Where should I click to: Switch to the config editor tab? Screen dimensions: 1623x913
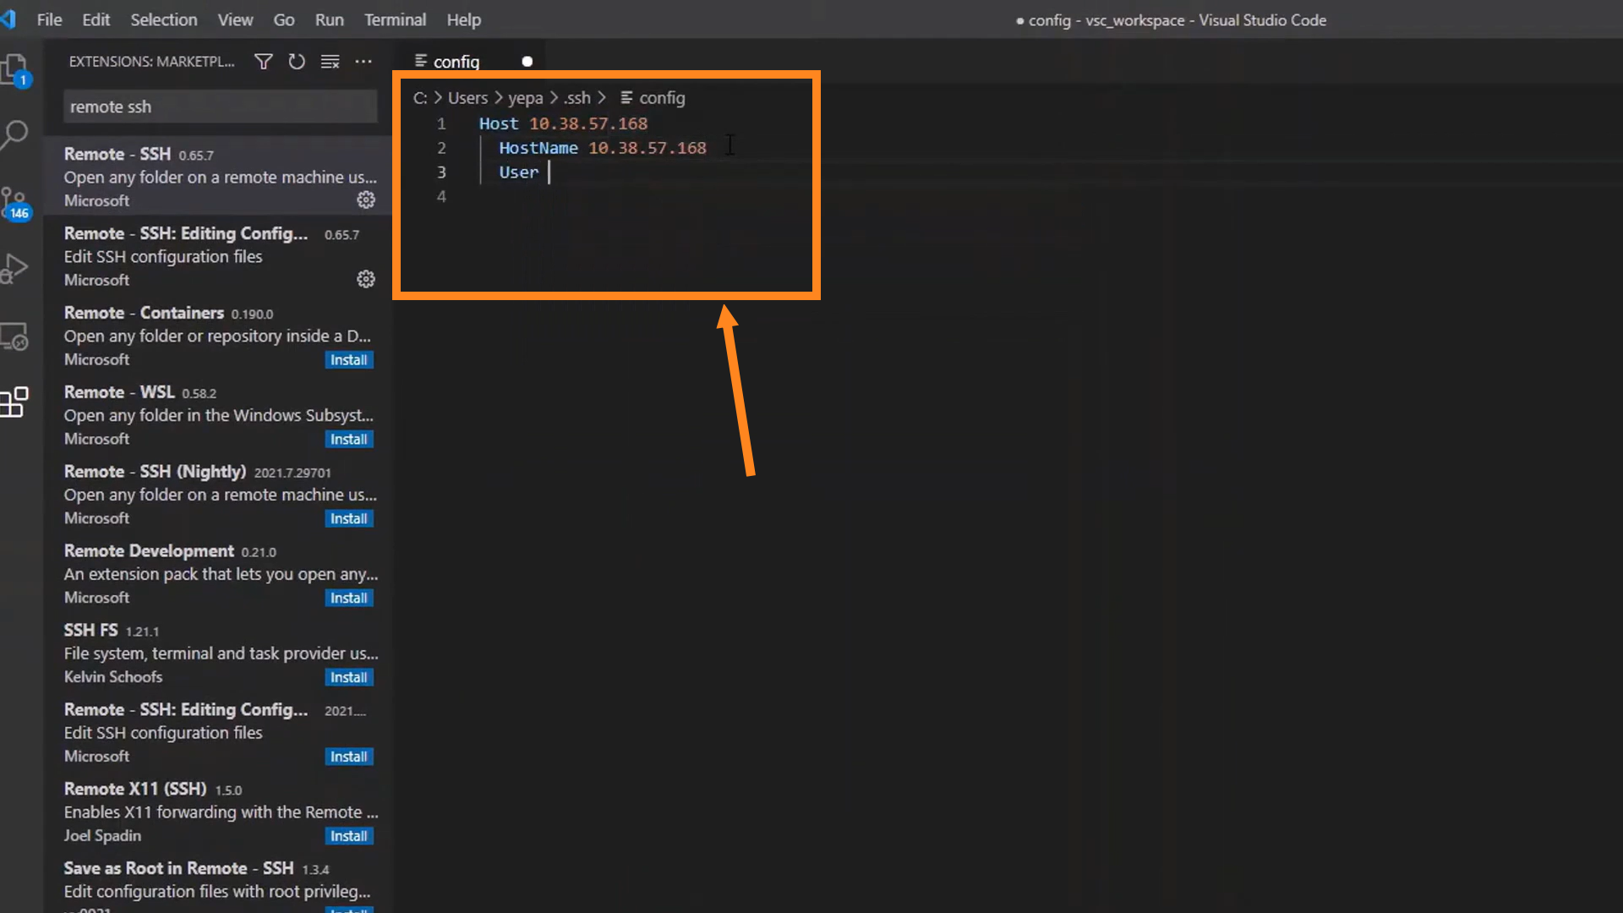(x=470, y=62)
